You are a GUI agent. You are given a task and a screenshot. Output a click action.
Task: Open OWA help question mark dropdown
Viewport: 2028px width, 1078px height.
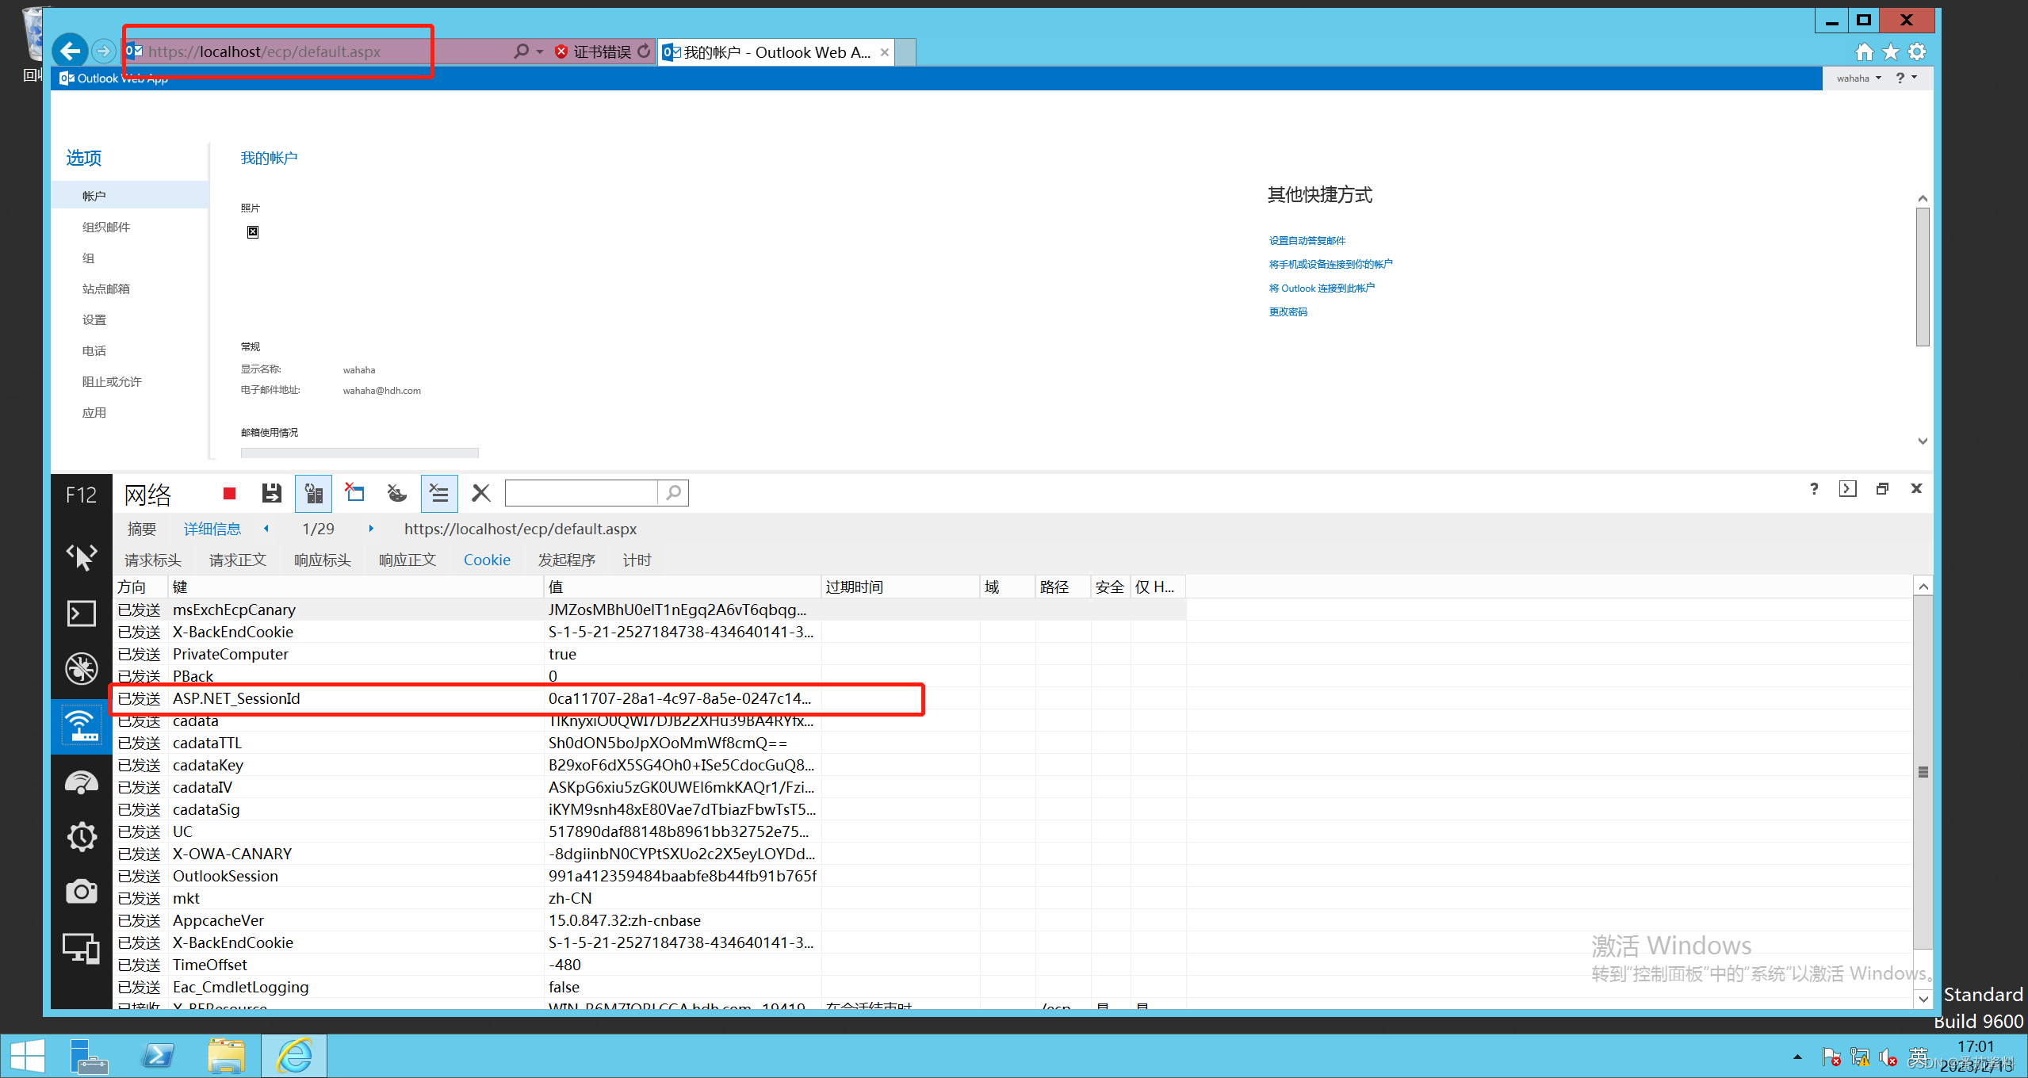click(x=1906, y=78)
